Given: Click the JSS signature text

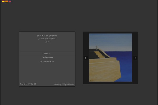Looking at the screenshot, I should coord(47,42).
